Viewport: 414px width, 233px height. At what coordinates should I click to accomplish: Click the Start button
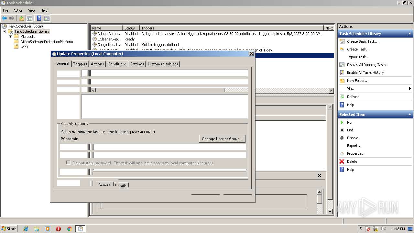[x=9, y=228]
